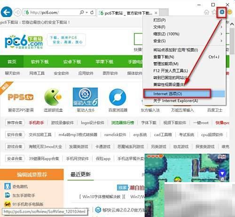Select F12 开发人员工具(L) entry

tap(184, 71)
